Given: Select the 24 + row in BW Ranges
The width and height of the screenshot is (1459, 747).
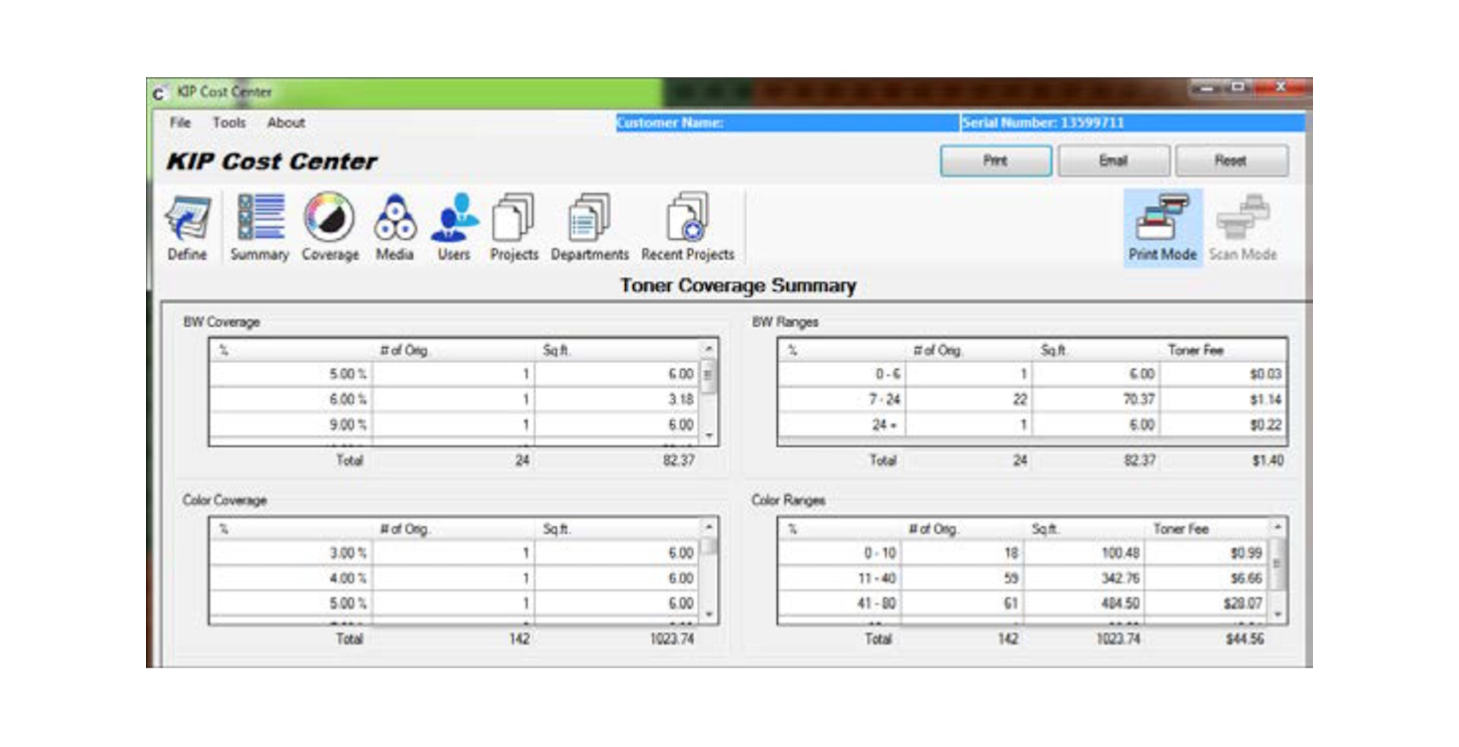Looking at the screenshot, I should point(1032,425).
